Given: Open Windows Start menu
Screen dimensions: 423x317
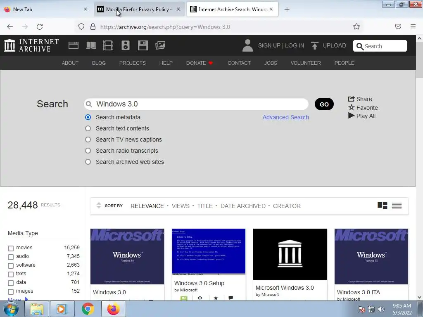Looking at the screenshot, I should click(x=11, y=309).
